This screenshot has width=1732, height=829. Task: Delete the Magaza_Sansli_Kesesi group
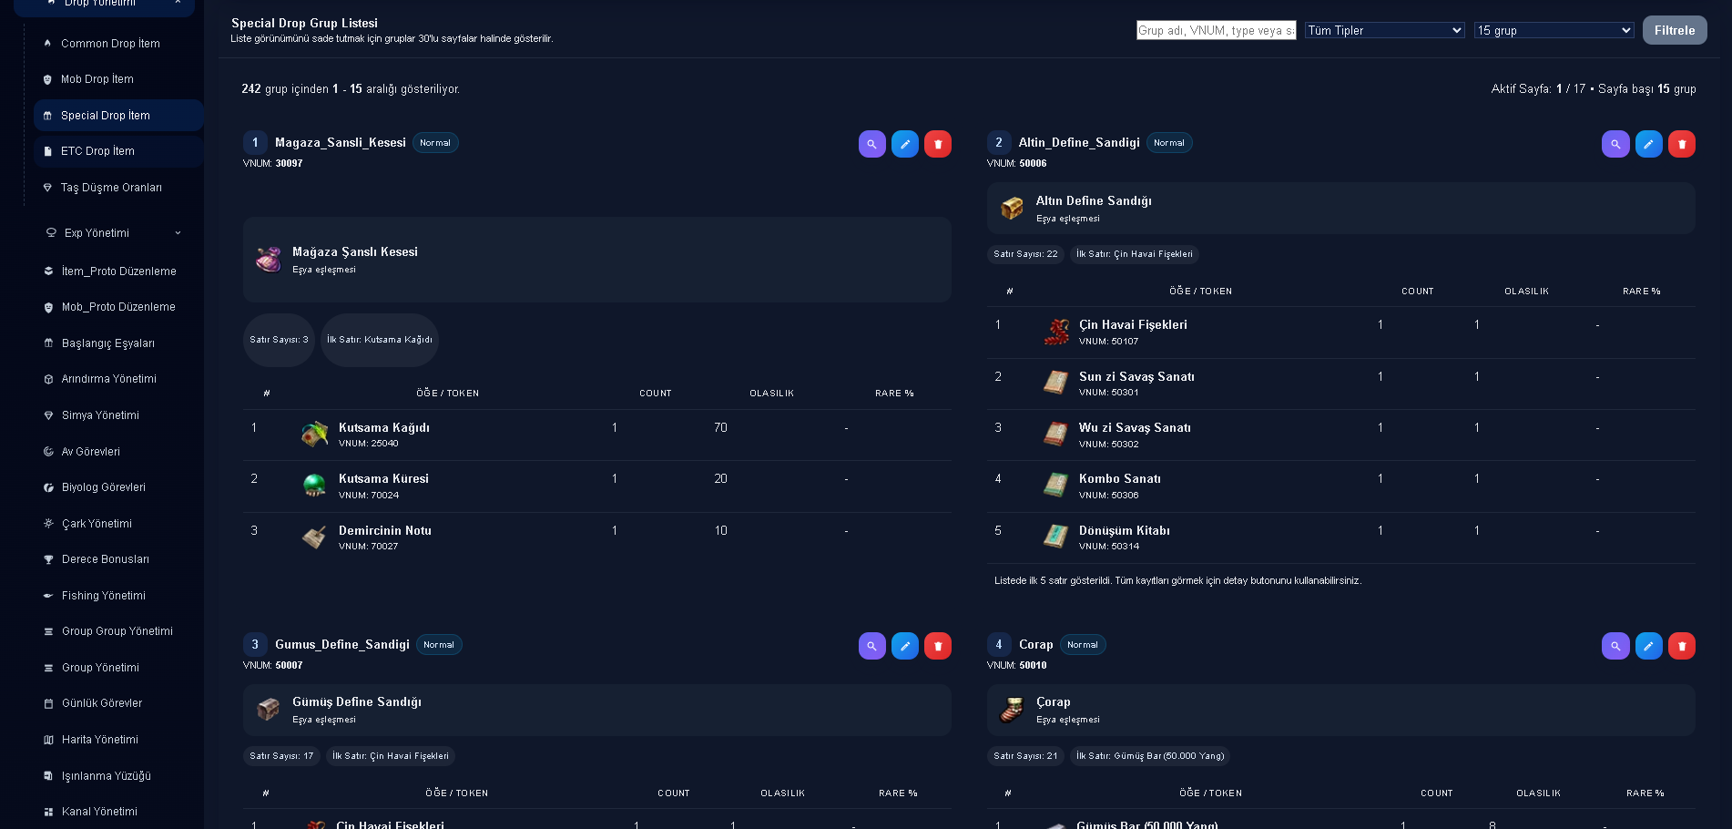pos(937,144)
